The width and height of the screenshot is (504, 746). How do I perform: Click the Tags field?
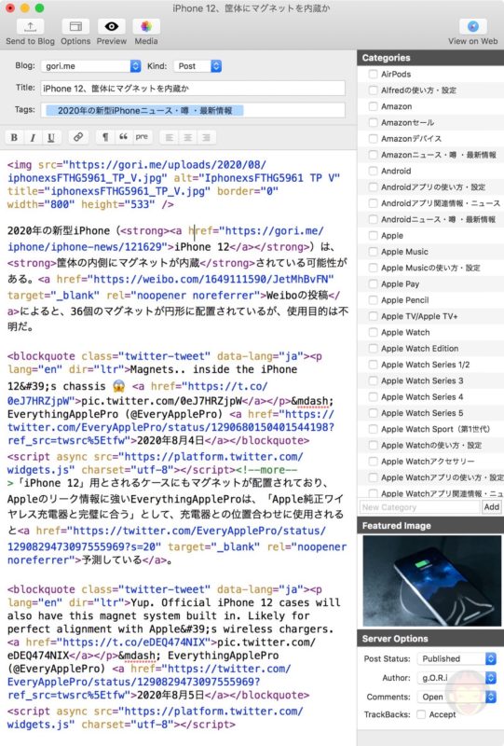[x=193, y=110]
